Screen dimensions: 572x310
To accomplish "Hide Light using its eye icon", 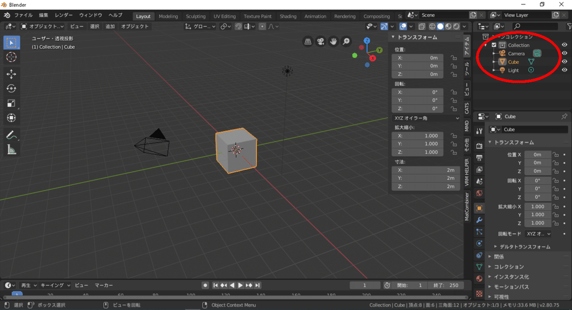I will point(564,70).
